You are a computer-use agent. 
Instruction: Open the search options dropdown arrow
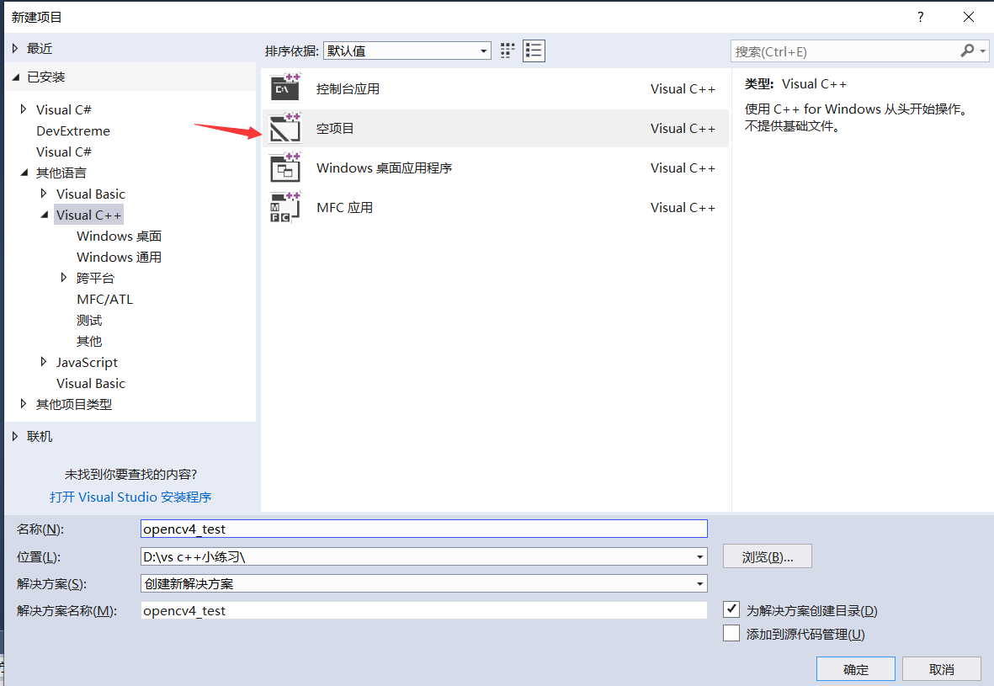click(x=982, y=51)
